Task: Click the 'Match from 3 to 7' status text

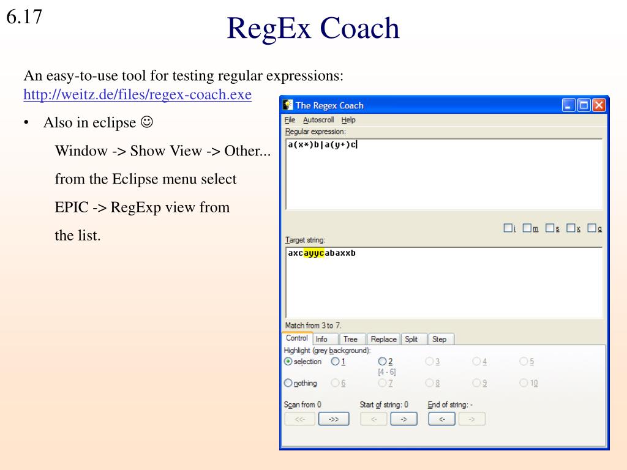Action: (313, 326)
